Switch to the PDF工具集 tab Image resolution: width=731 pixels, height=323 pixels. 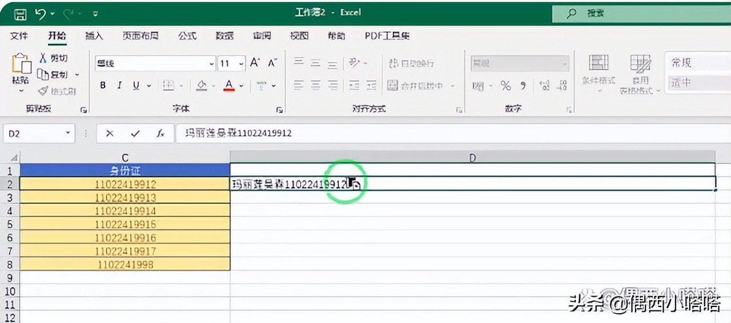(387, 35)
